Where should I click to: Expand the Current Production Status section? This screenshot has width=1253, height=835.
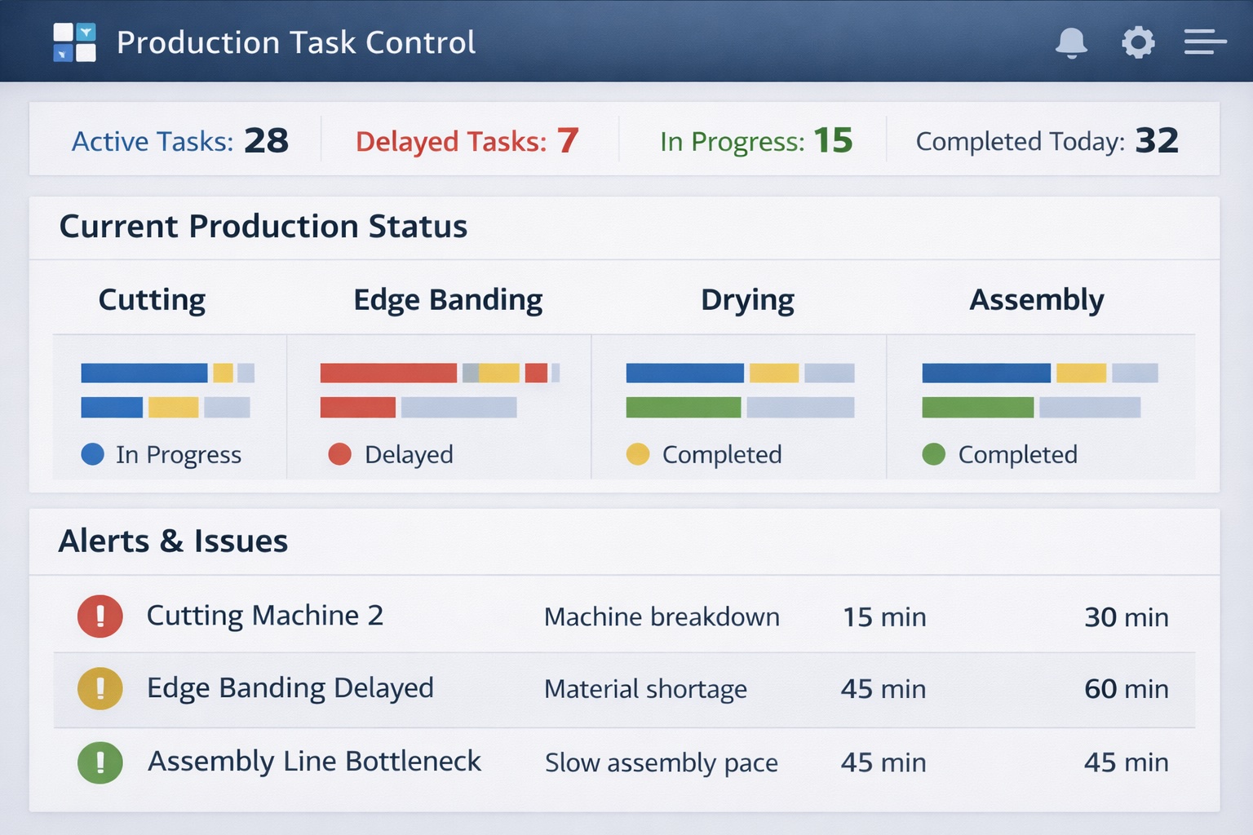pos(263,227)
